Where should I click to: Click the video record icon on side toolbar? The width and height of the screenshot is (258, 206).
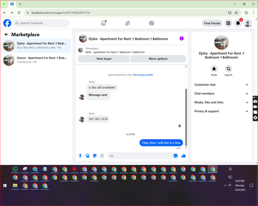[x=255, y=107]
